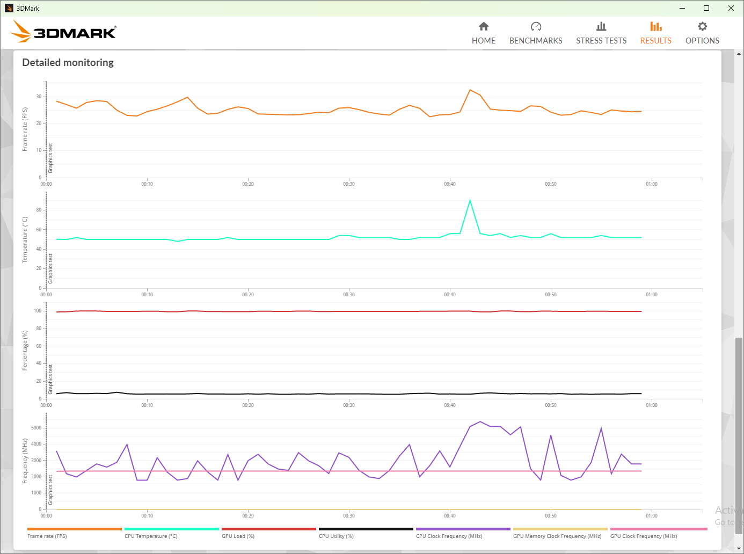
Task: Open Benchmarks via the gauge icon
Action: (x=536, y=26)
